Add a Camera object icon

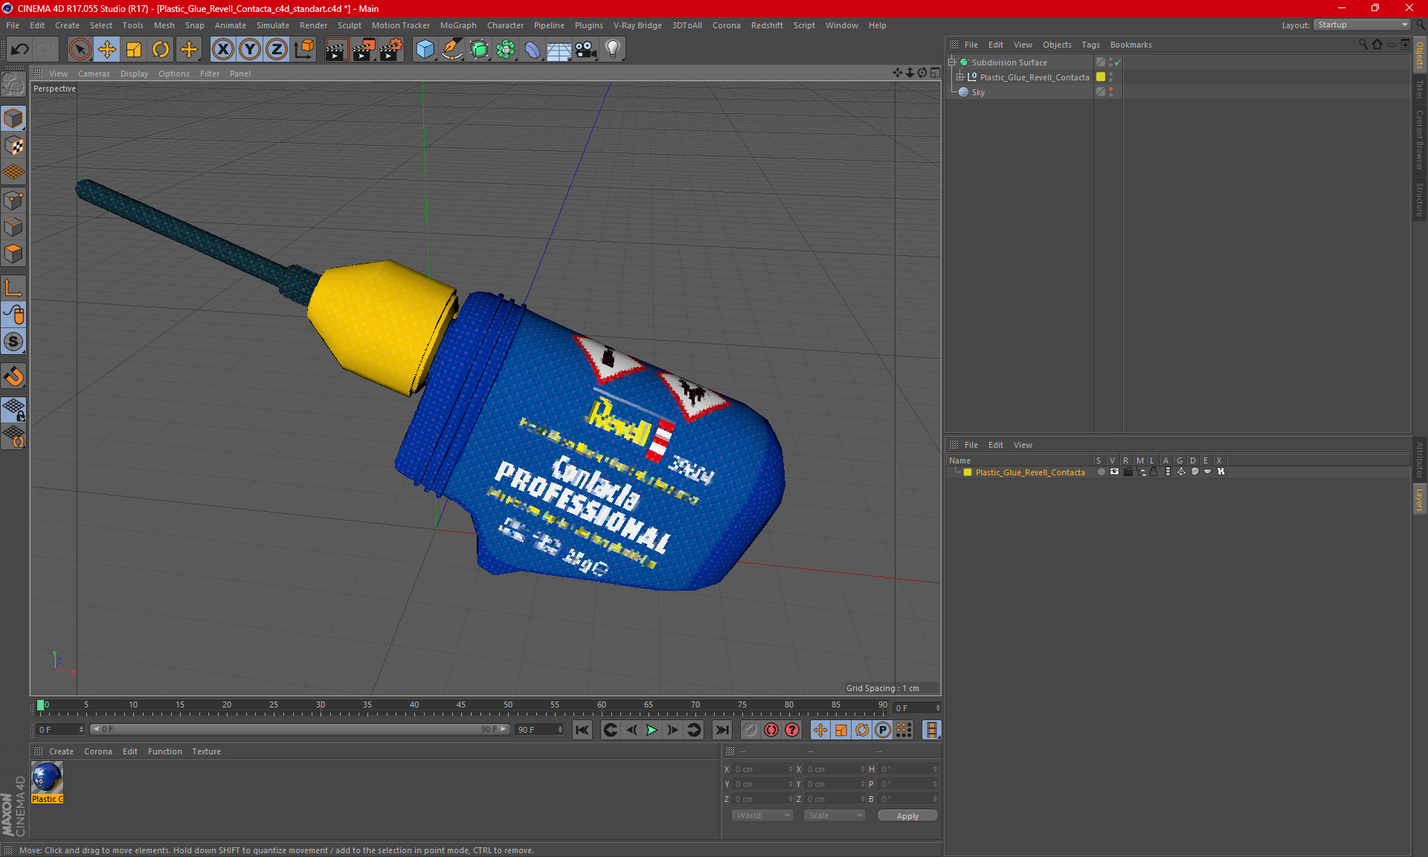point(585,50)
